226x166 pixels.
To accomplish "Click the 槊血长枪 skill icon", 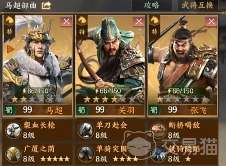I will [x=13, y=130].
